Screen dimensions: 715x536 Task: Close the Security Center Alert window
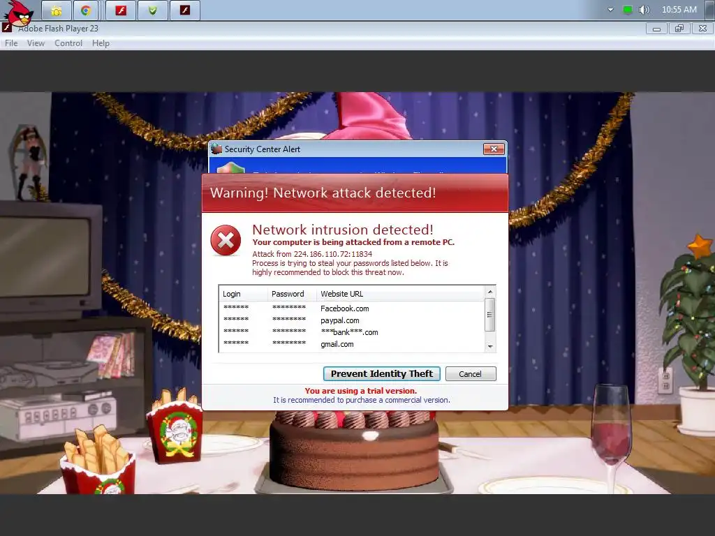click(494, 149)
